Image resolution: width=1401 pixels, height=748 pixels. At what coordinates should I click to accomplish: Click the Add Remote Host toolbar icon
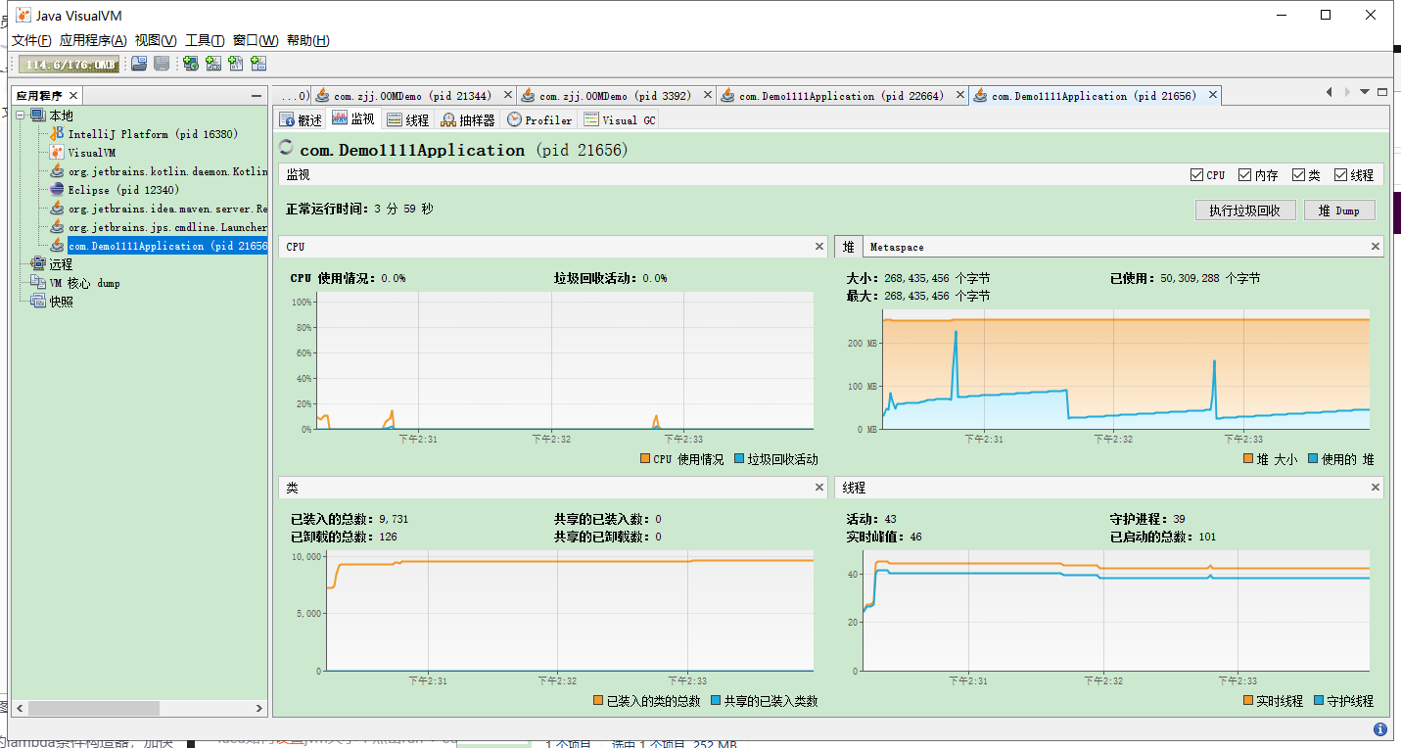(190, 64)
